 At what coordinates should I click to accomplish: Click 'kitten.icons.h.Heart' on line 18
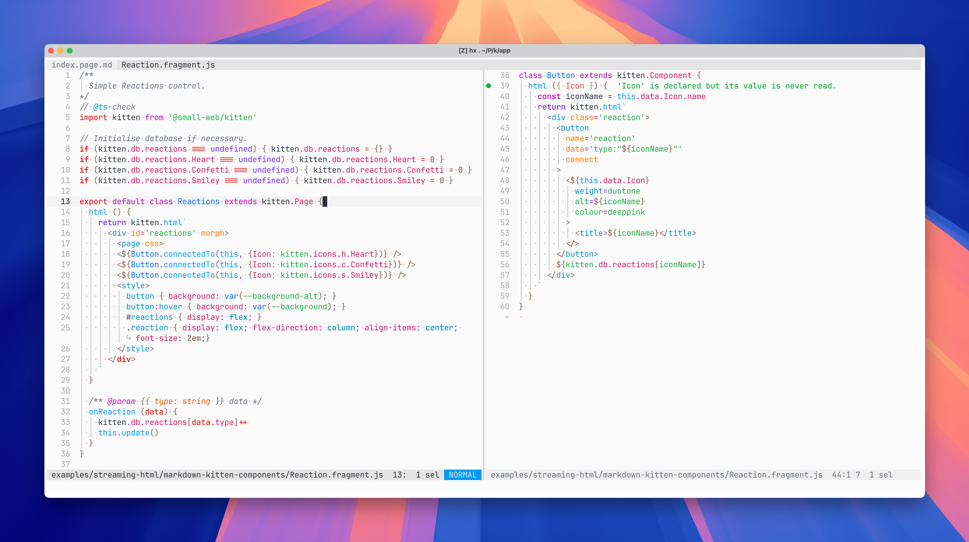[x=327, y=254]
